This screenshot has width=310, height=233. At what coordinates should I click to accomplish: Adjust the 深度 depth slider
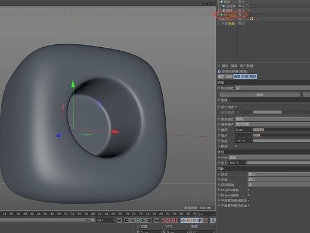point(281,141)
